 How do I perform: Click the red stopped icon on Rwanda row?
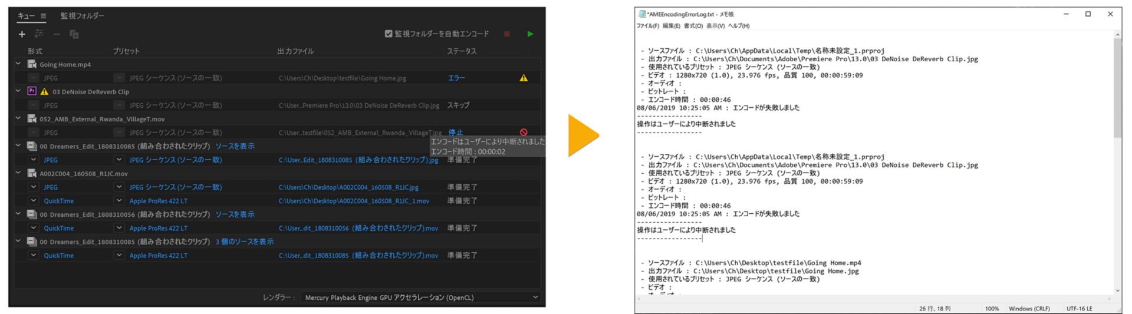524,133
